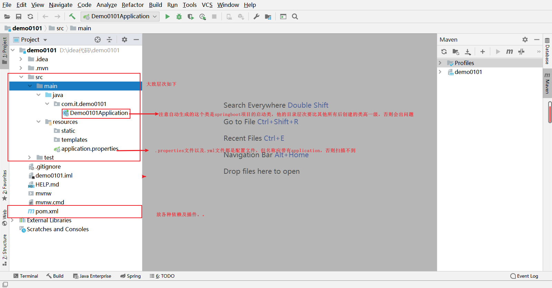This screenshot has width=552, height=288.
Task: Toggle Offline Mode in Maven toolbar
Action: click(521, 52)
